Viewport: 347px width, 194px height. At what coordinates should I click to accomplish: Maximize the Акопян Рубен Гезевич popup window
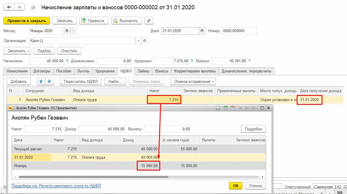click(262, 108)
